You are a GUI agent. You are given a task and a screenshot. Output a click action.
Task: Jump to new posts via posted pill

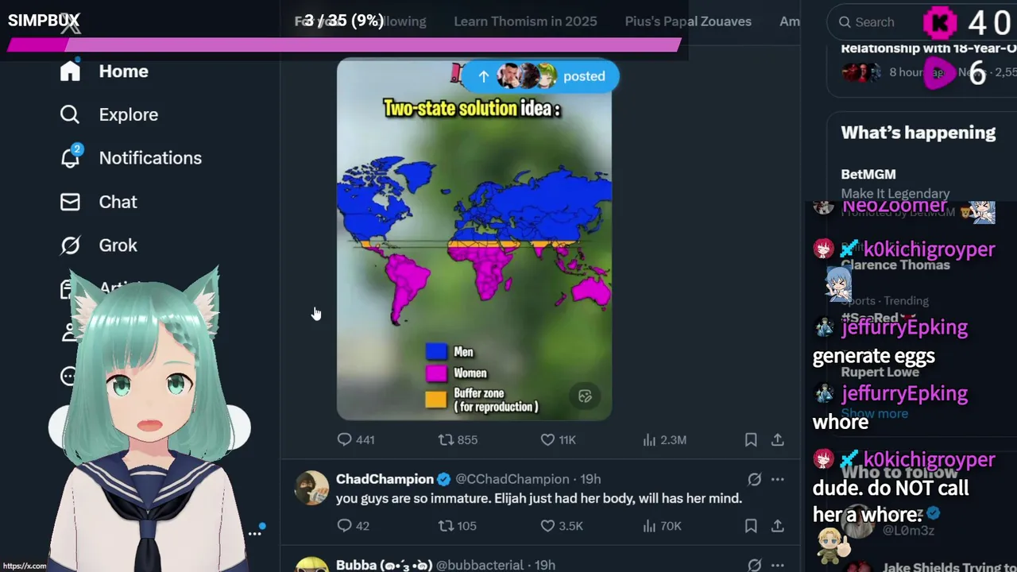[x=540, y=76]
